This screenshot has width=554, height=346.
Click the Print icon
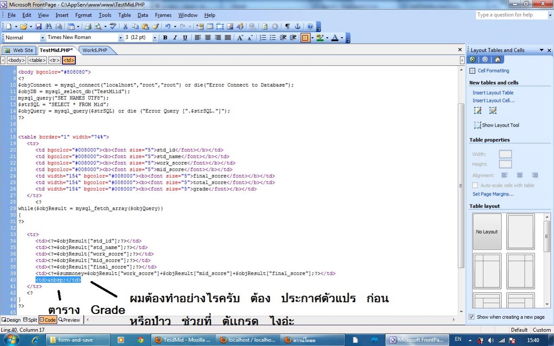click(88, 26)
